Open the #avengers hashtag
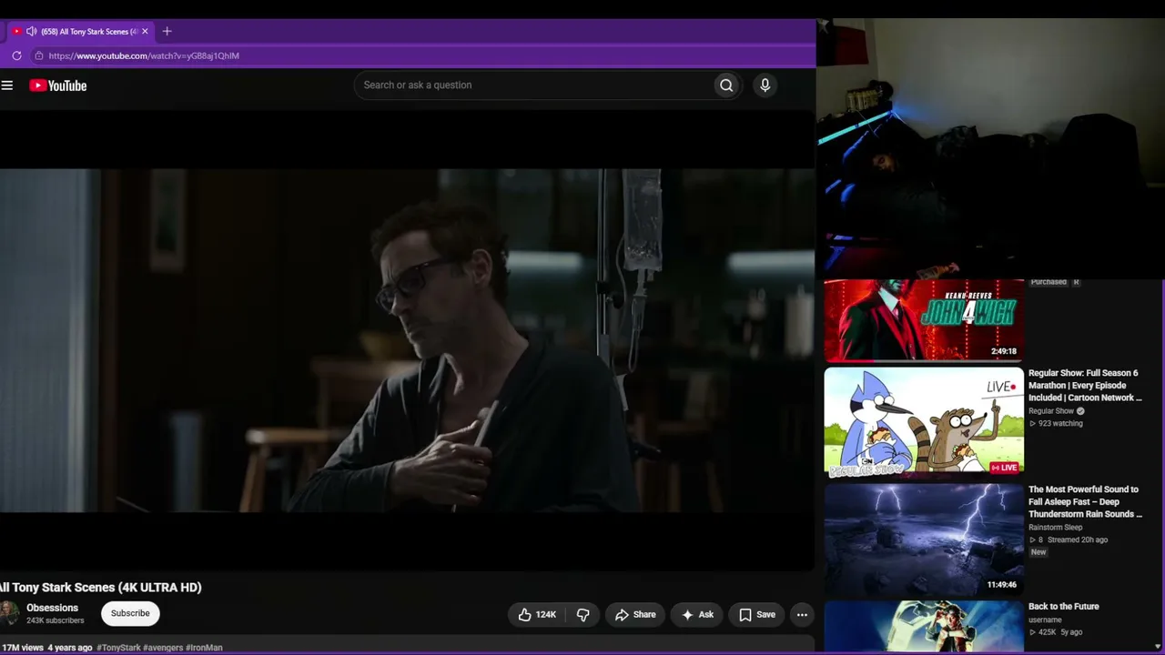Image resolution: width=1165 pixels, height=655 pixels. (x=162, y=648)
